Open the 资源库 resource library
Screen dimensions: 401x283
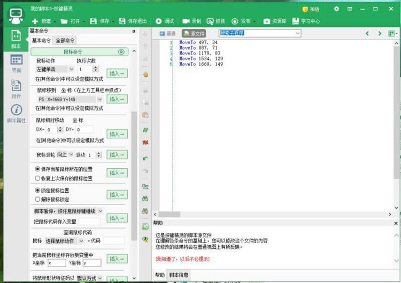click(x=275, y=21)
